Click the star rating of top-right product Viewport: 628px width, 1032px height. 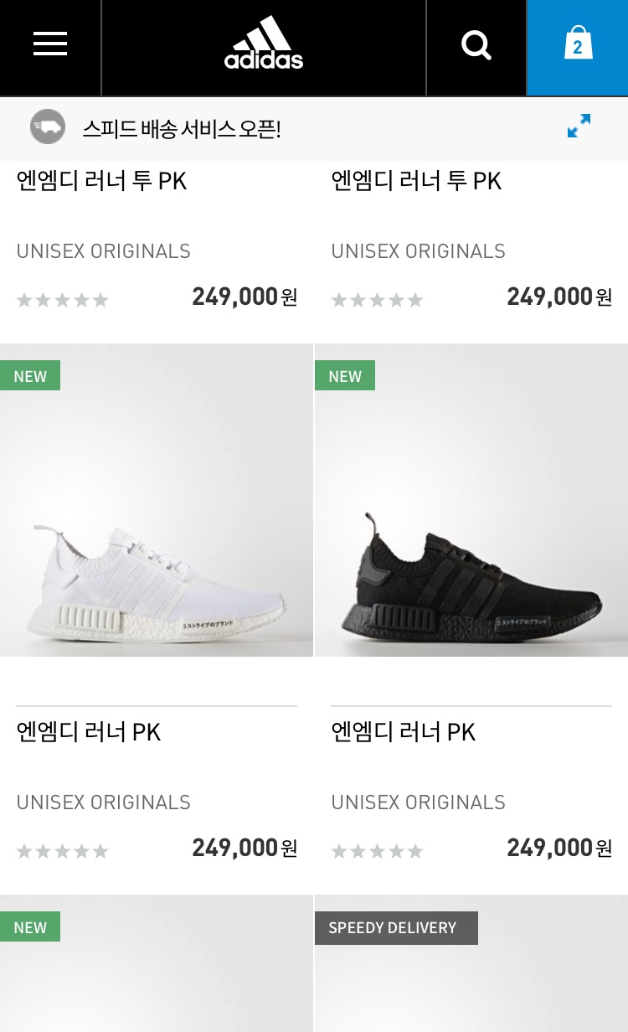pyautogui.click(x=378, y=301)
